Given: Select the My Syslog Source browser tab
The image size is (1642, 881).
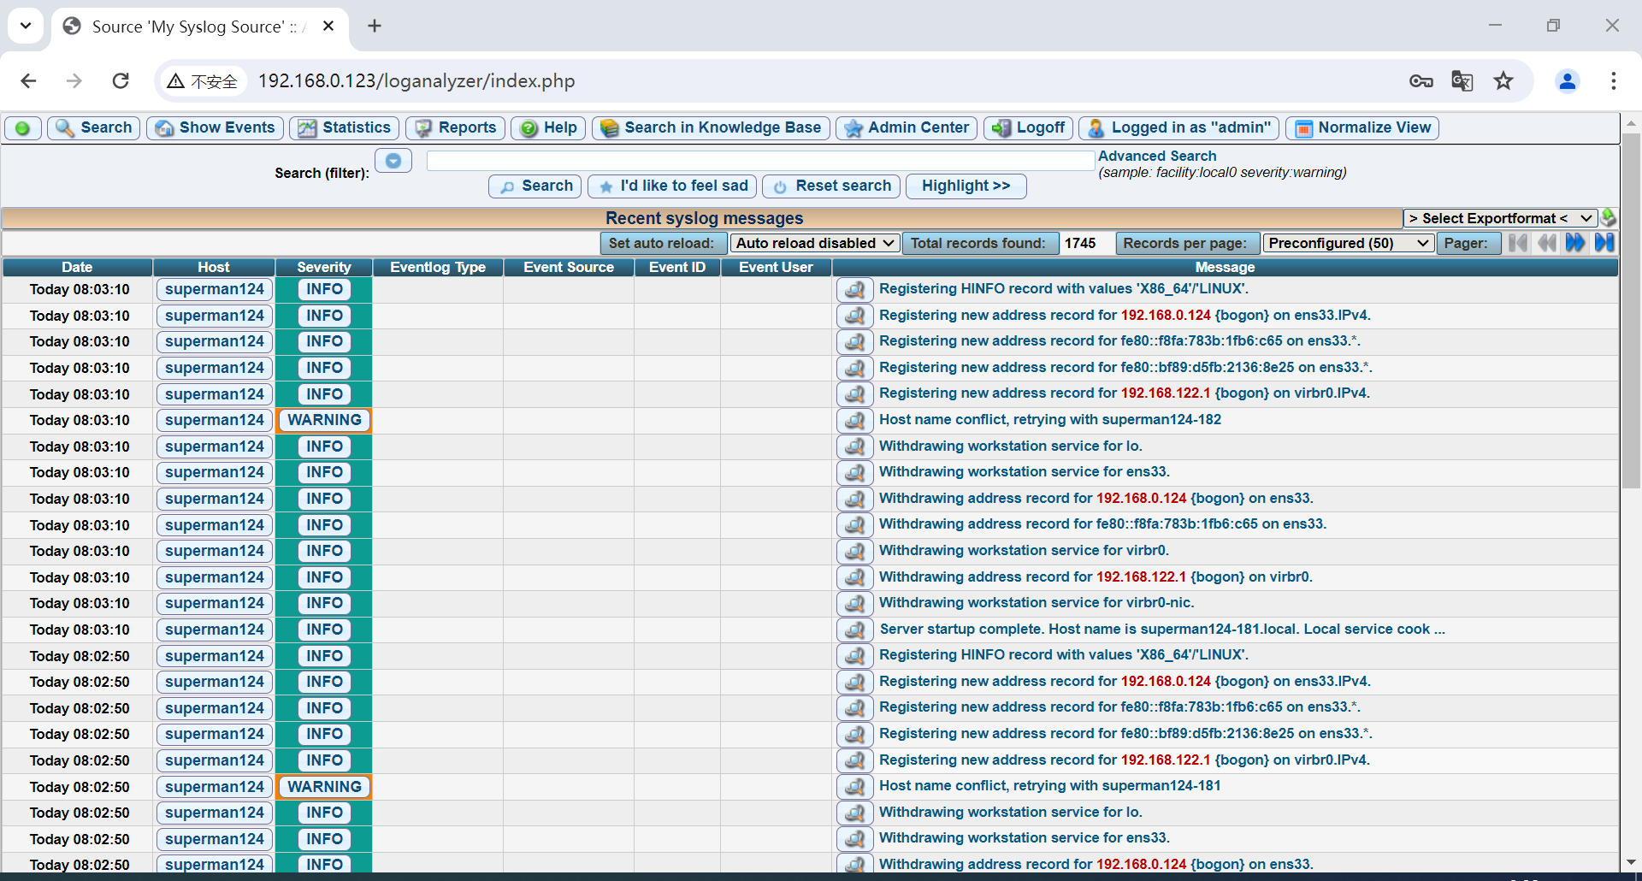Looking at the screenshot, I should coord(190,26).
